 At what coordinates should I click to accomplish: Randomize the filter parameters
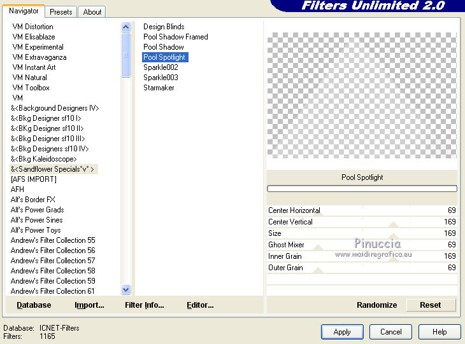376,305
